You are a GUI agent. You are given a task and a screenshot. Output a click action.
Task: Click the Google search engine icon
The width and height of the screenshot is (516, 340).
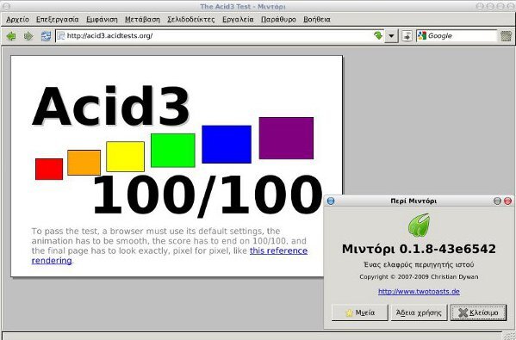[421, 35]
